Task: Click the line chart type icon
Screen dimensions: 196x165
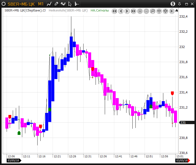Action: pos(49,4)
